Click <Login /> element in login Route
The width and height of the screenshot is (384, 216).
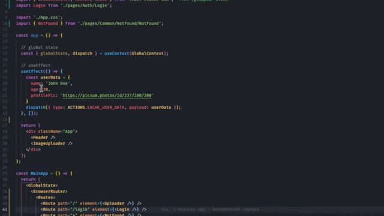pos(125,209)
